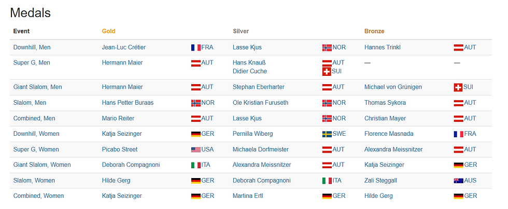The width and height of the screenshot is (508, 209).
Task: Click the Swedish flag beside Pernilla Wiberg
Action: (327, 134)
